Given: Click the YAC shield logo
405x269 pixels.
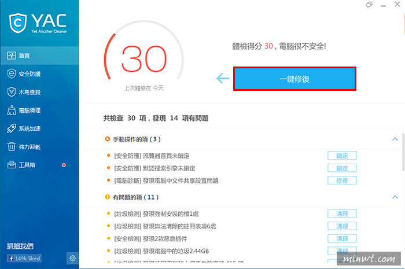Looking at the screenshot, I should (x=18, y=23).
